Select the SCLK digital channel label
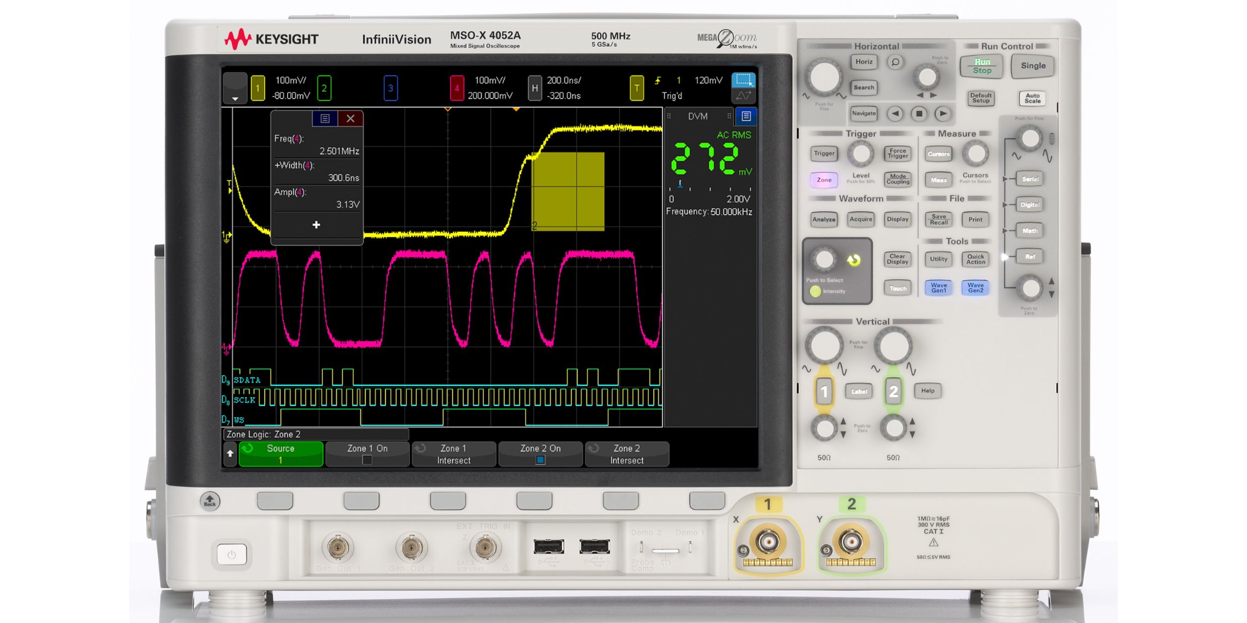The width and height of the screenshot is (1247, 623). pyautogui.click(x=244, y=400)
